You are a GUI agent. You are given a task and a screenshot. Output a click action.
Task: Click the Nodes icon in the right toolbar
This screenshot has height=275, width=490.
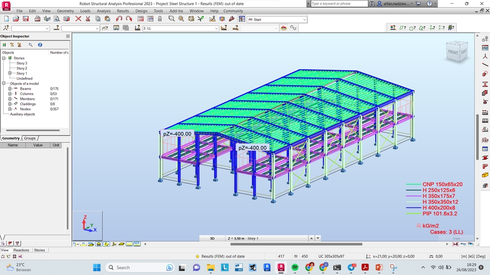485,57
